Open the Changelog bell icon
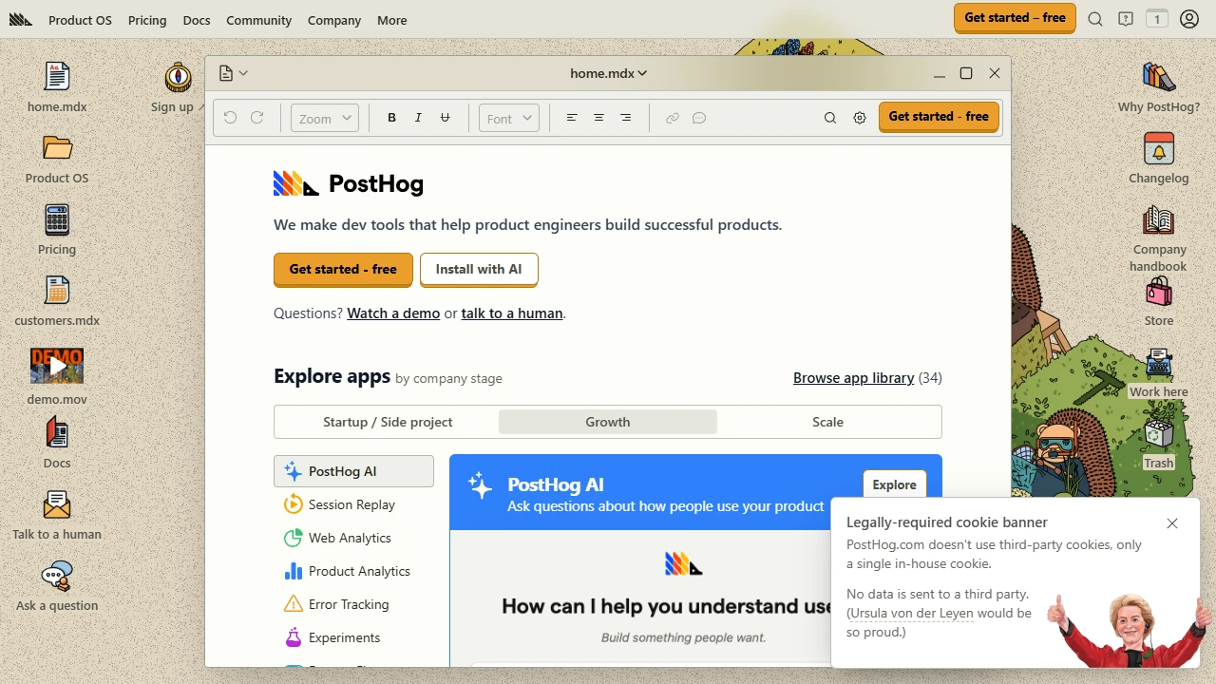This screenshot has width=1216, height=684. point(1158,150)
